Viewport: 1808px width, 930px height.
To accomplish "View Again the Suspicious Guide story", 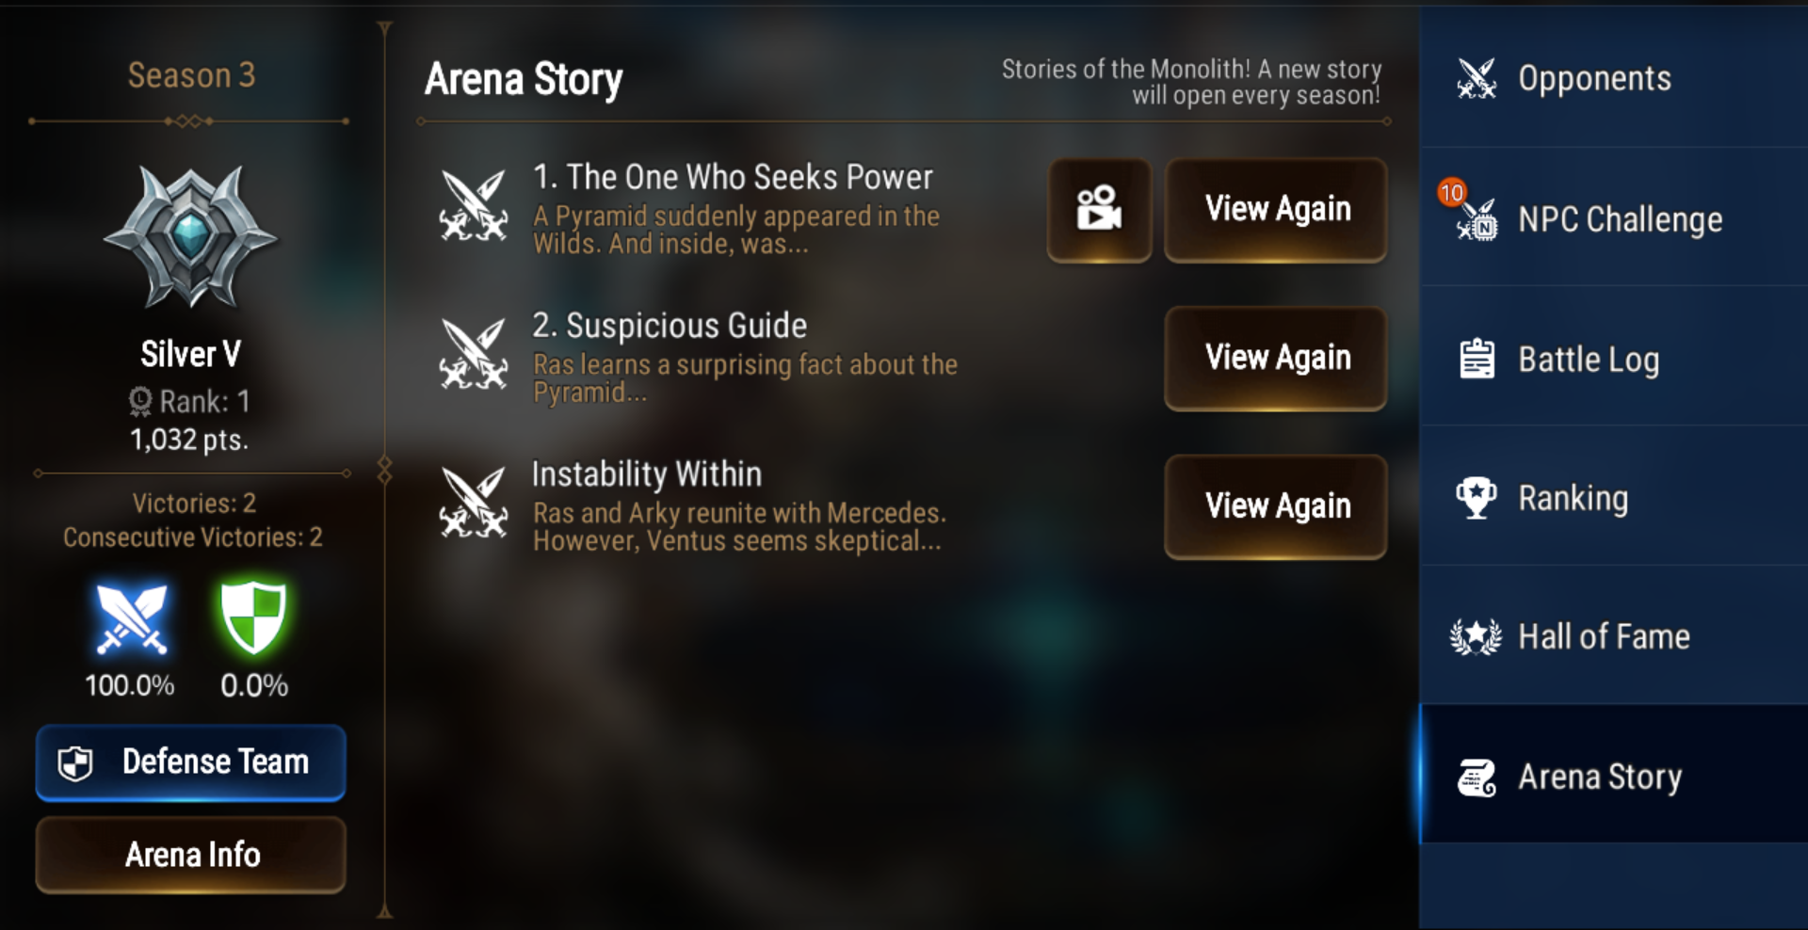I will point(1276,358).
